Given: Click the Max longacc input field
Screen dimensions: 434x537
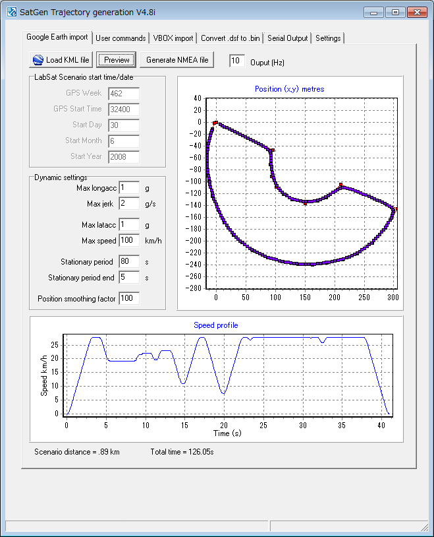Looking at the screenshot, I should coord(128,188).
